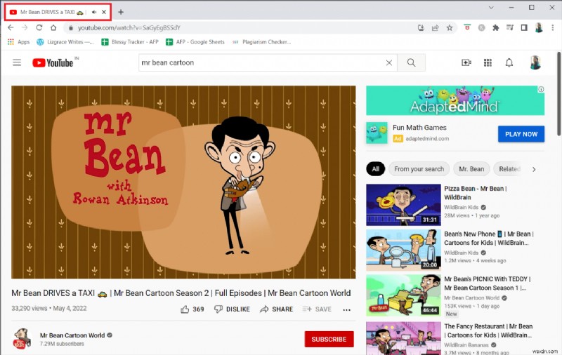Toggle the browser side panel
This screenshot has width=562, height=355.
coord(524,27)
